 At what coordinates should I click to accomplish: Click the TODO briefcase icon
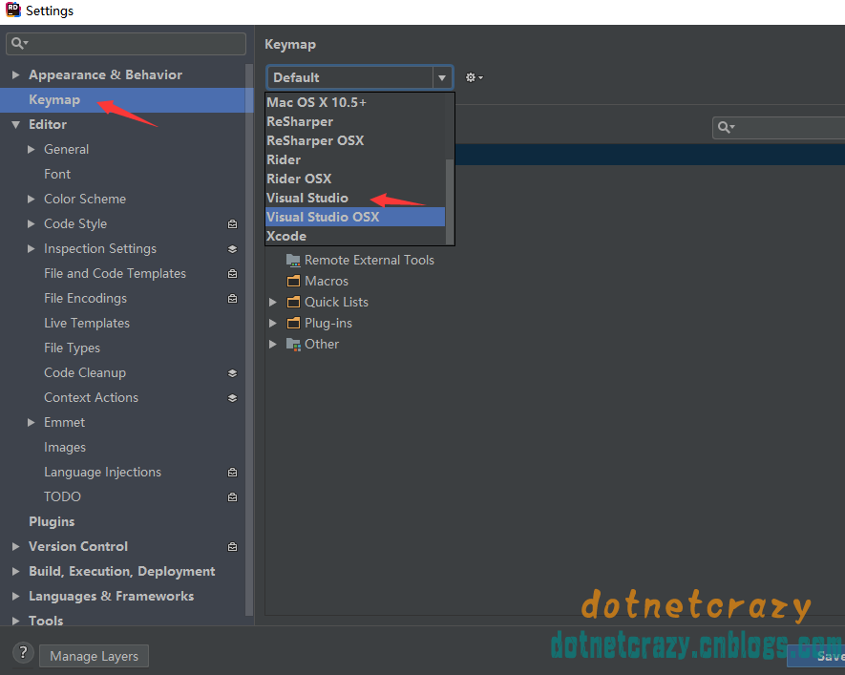232,497
